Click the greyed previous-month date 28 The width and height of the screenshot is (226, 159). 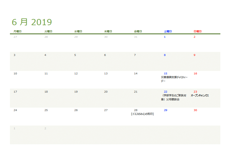(46, 37)
